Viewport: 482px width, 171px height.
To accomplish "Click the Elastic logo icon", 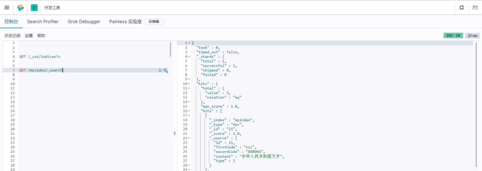I will pos(21,8).
